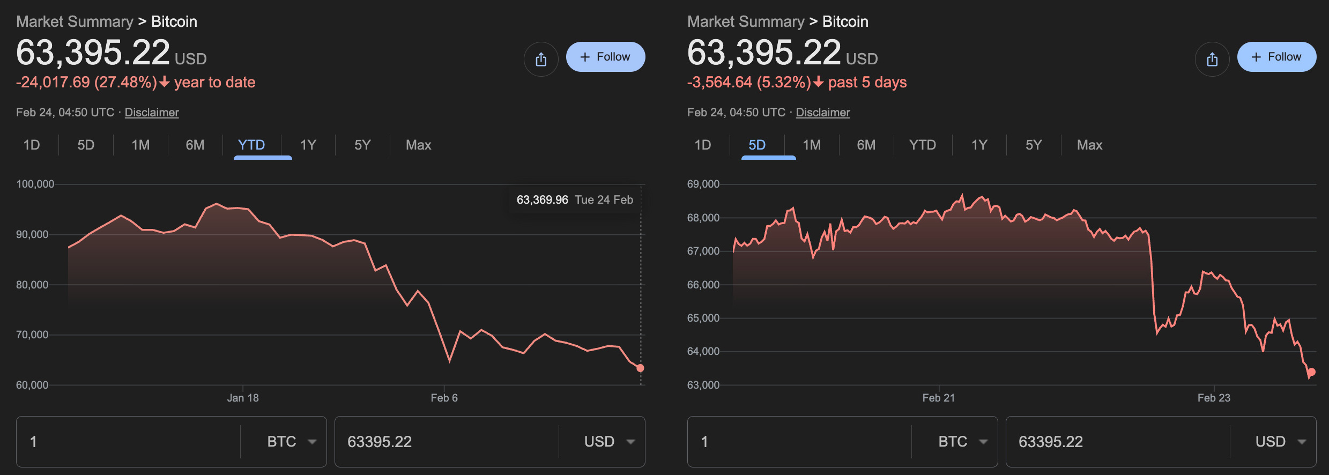
Task: Open the USD currency dropdown in right converter
Action: (1280, 442)
